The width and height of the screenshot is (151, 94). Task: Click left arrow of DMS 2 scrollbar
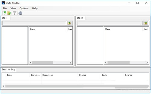[106, 63]
